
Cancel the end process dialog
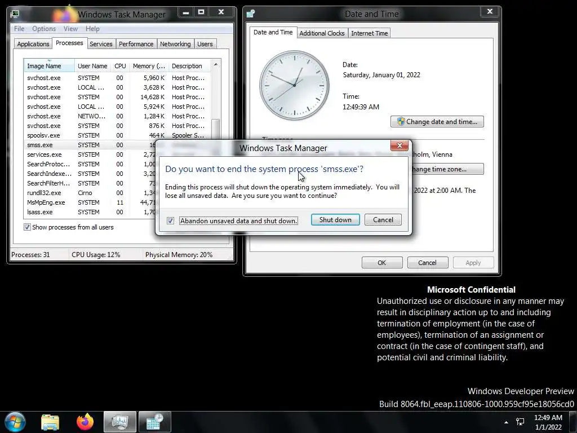click(x=383, y=220)
